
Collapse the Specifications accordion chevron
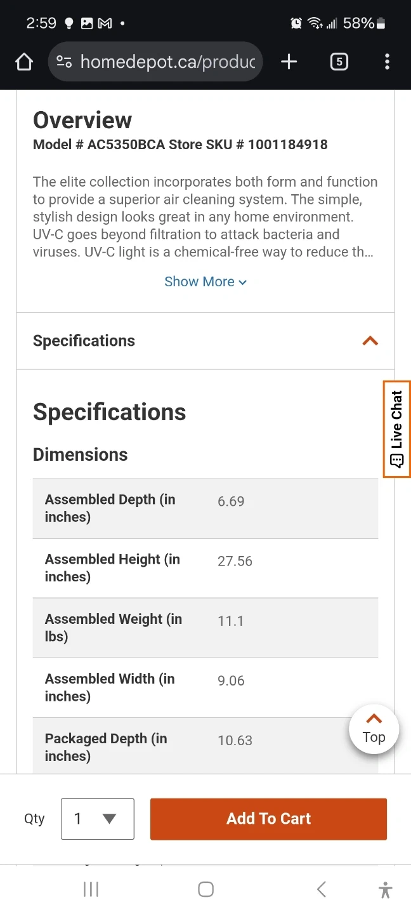(370, 341)
